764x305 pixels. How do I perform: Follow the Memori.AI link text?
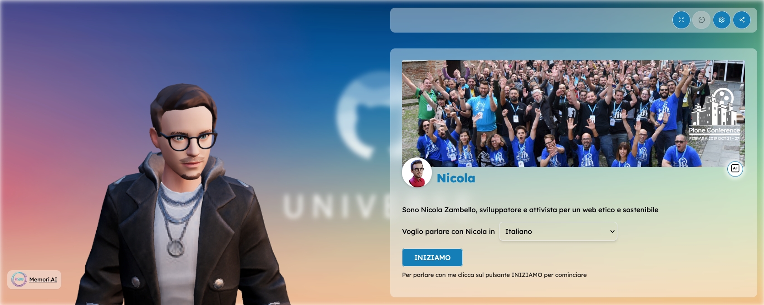tap(43, 280)
